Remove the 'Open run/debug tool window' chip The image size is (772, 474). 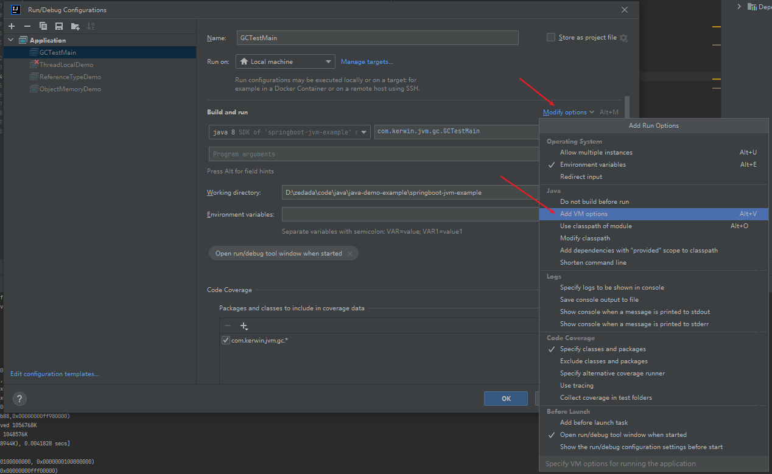click(x=350, y=254)
